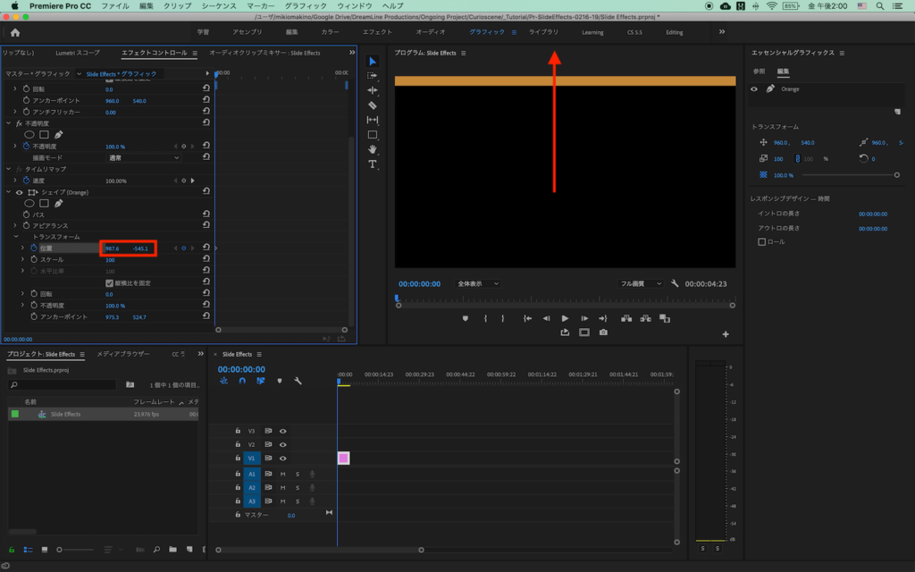This screenshot has width=915, height=572.
Task: Open the シーケンス menu in menu bar
Action: (x=219, y=5)
